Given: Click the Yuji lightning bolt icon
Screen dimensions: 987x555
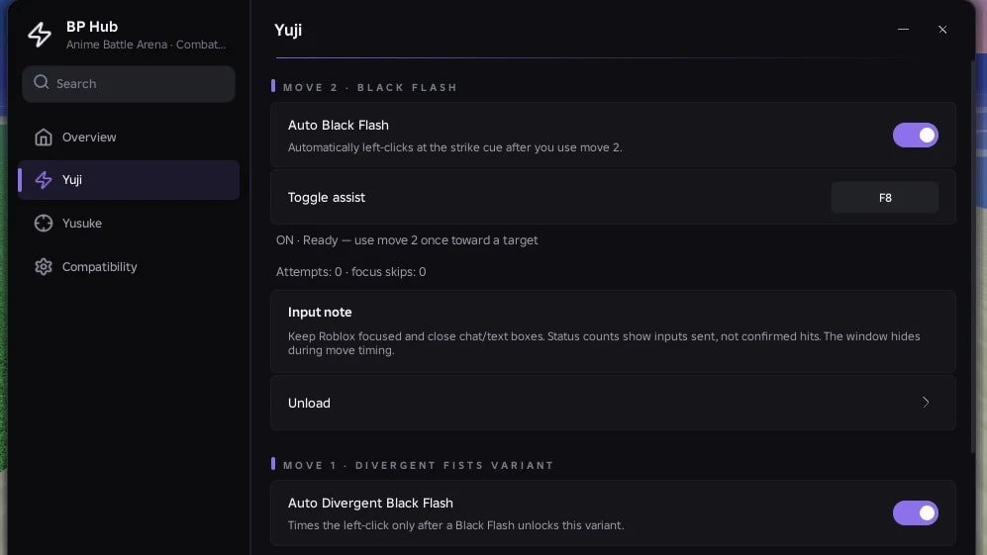Looking at the screenshot, I should tap(44, 180).
